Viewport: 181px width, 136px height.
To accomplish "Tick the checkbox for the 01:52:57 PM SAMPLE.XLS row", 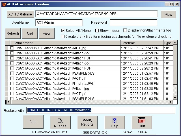I will click(12, 73).
